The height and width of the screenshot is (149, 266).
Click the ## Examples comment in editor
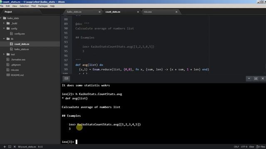point(85,38)
